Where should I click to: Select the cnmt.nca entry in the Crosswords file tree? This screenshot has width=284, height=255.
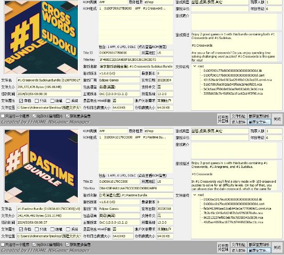point(237,80)
